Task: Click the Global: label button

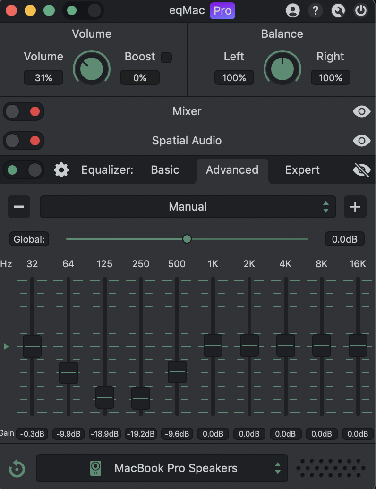Action: coord(29,239)
